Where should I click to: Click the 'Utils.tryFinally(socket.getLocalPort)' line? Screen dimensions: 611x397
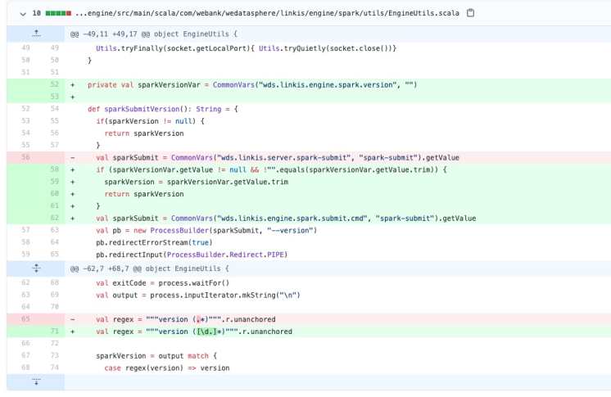pyautogui.click(x=246, y=48)
